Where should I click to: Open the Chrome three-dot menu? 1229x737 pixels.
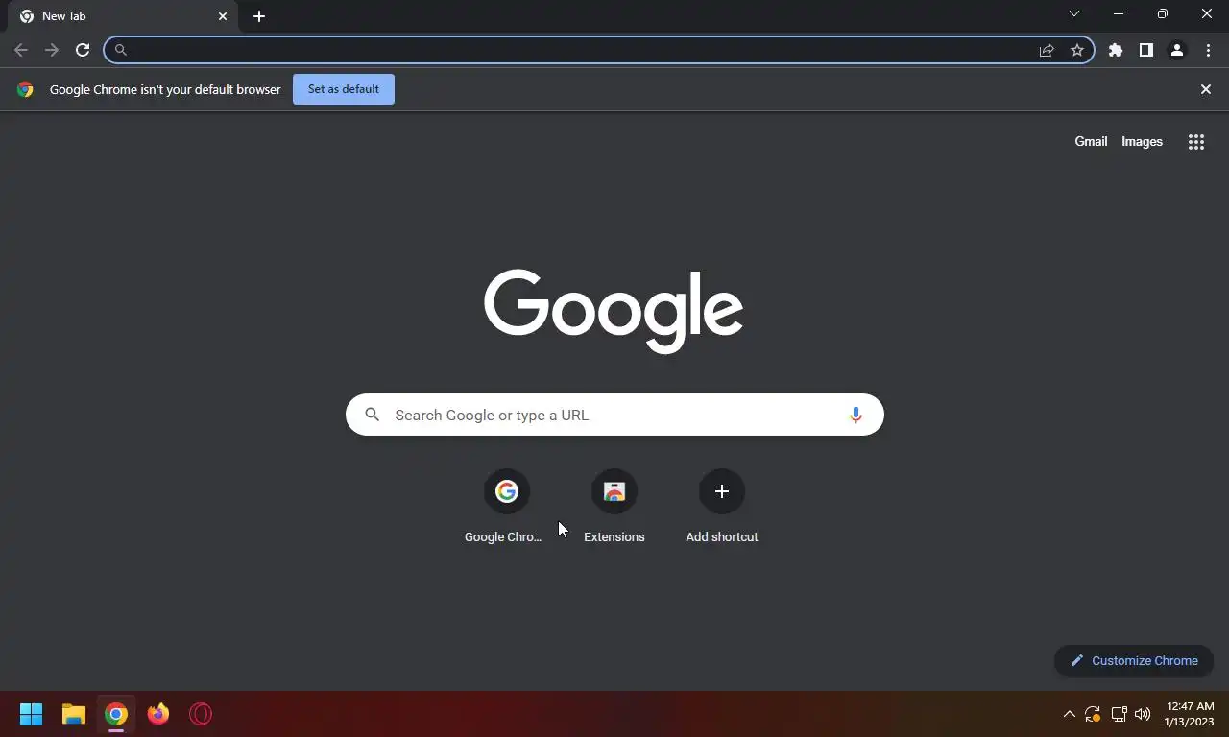(1208, 50)
